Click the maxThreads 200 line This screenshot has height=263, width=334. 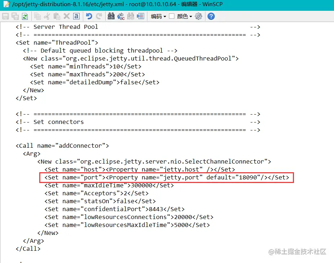(87, 74)
